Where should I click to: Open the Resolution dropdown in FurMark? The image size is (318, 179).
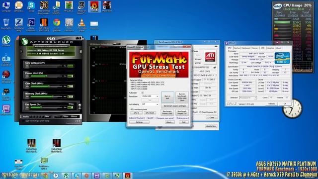[150, 96]
